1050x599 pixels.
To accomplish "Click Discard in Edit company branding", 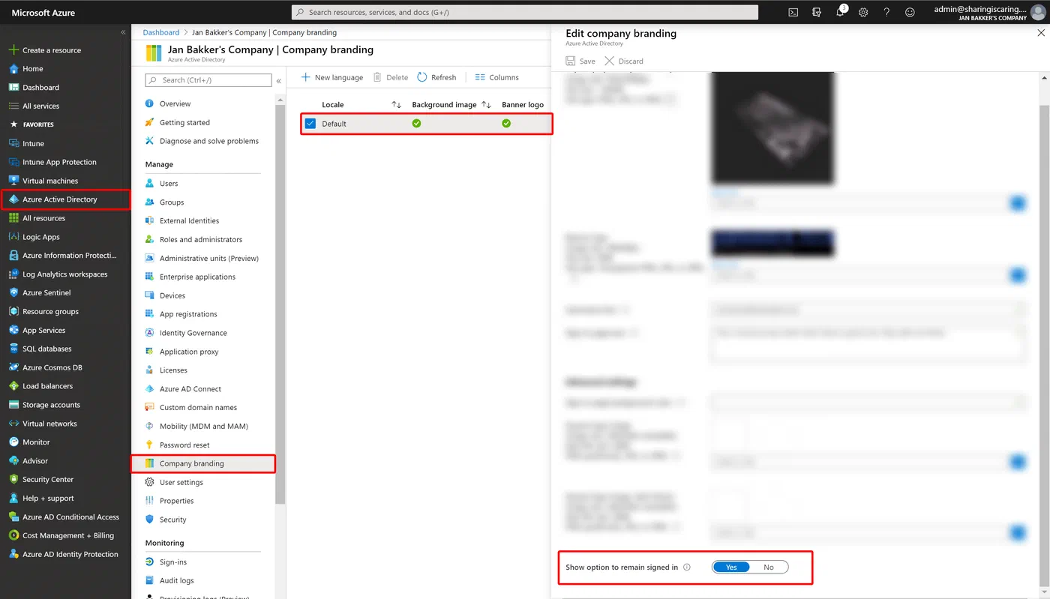I will point(624,61).
